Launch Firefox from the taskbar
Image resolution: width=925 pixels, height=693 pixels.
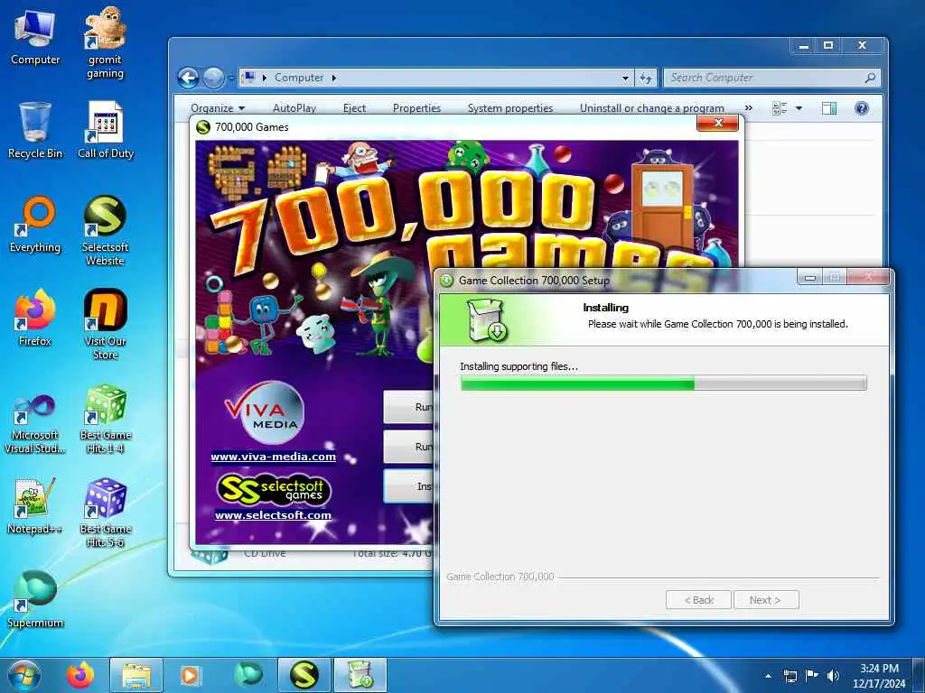80,675
